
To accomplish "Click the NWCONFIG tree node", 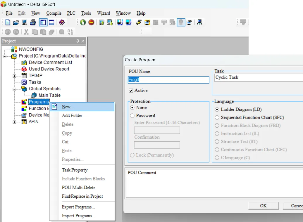I will (31, 49).
